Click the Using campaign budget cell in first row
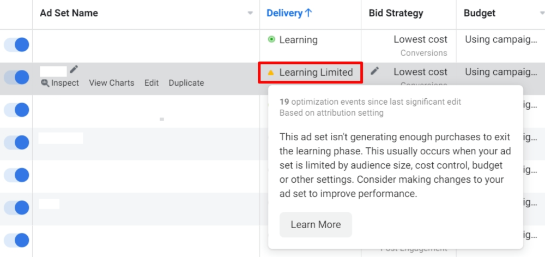 [x=501, y=40]
